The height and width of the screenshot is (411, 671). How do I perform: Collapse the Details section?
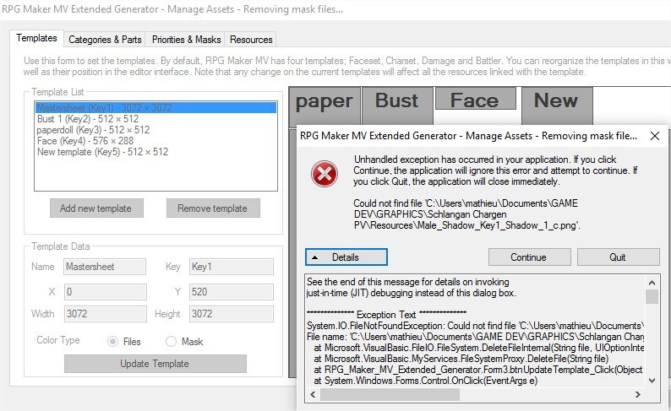click(x=346, y=257)
